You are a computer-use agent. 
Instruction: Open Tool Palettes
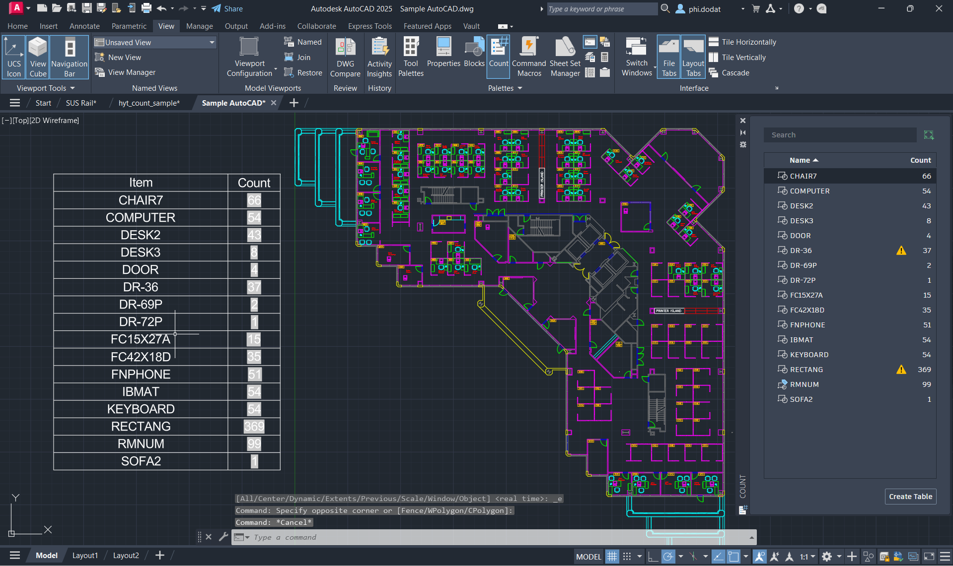pyautogui.click(x=411, y=57)
